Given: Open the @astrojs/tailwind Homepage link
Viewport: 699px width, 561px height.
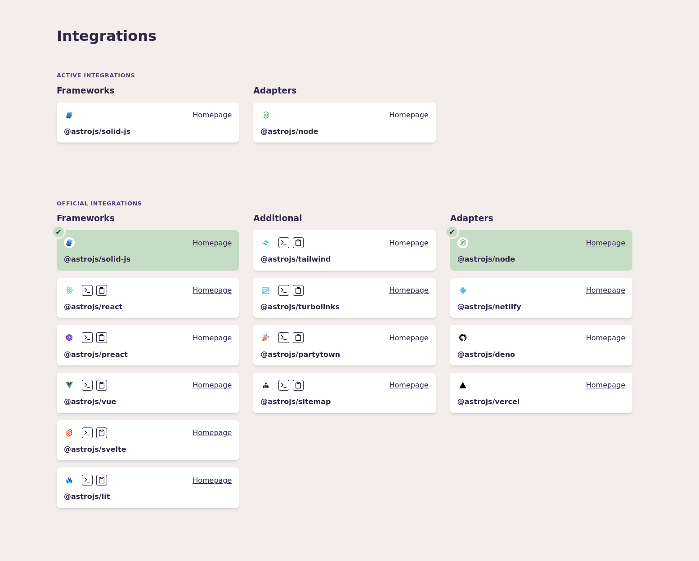Looking at the screenshot, I should tap(409, 243).
